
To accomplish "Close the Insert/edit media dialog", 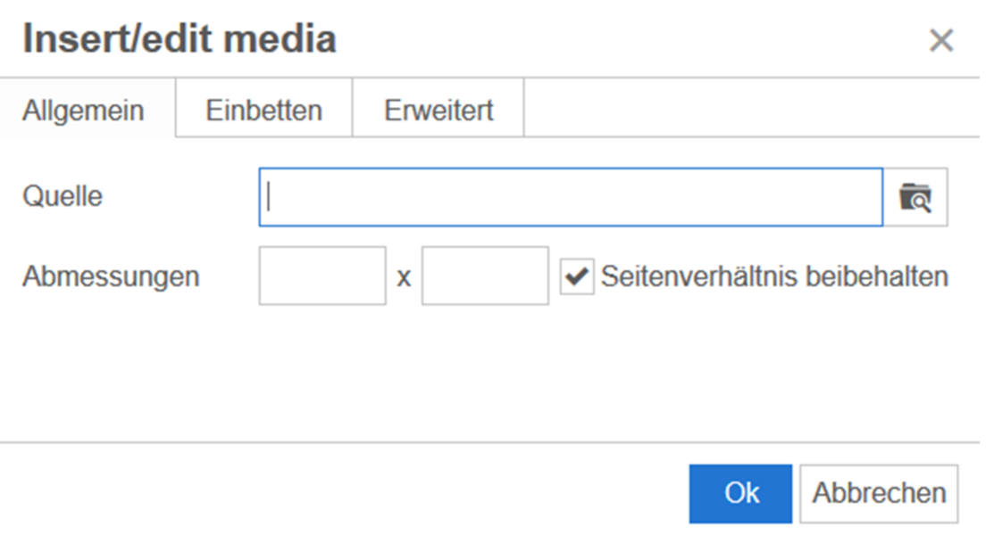I will (x=940, y=40).
